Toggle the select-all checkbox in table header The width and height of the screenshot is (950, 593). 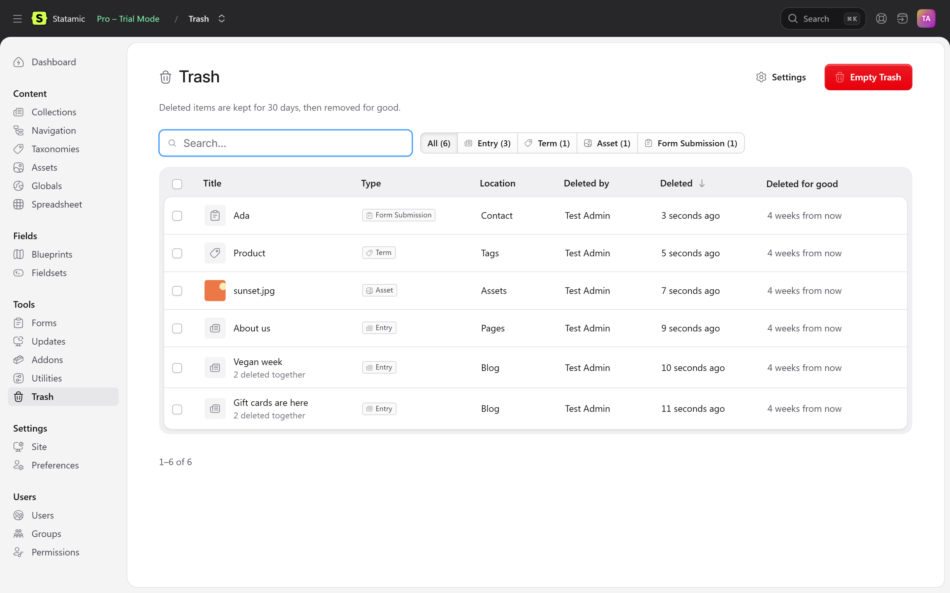pyautogui.click(x=177, y=184)
